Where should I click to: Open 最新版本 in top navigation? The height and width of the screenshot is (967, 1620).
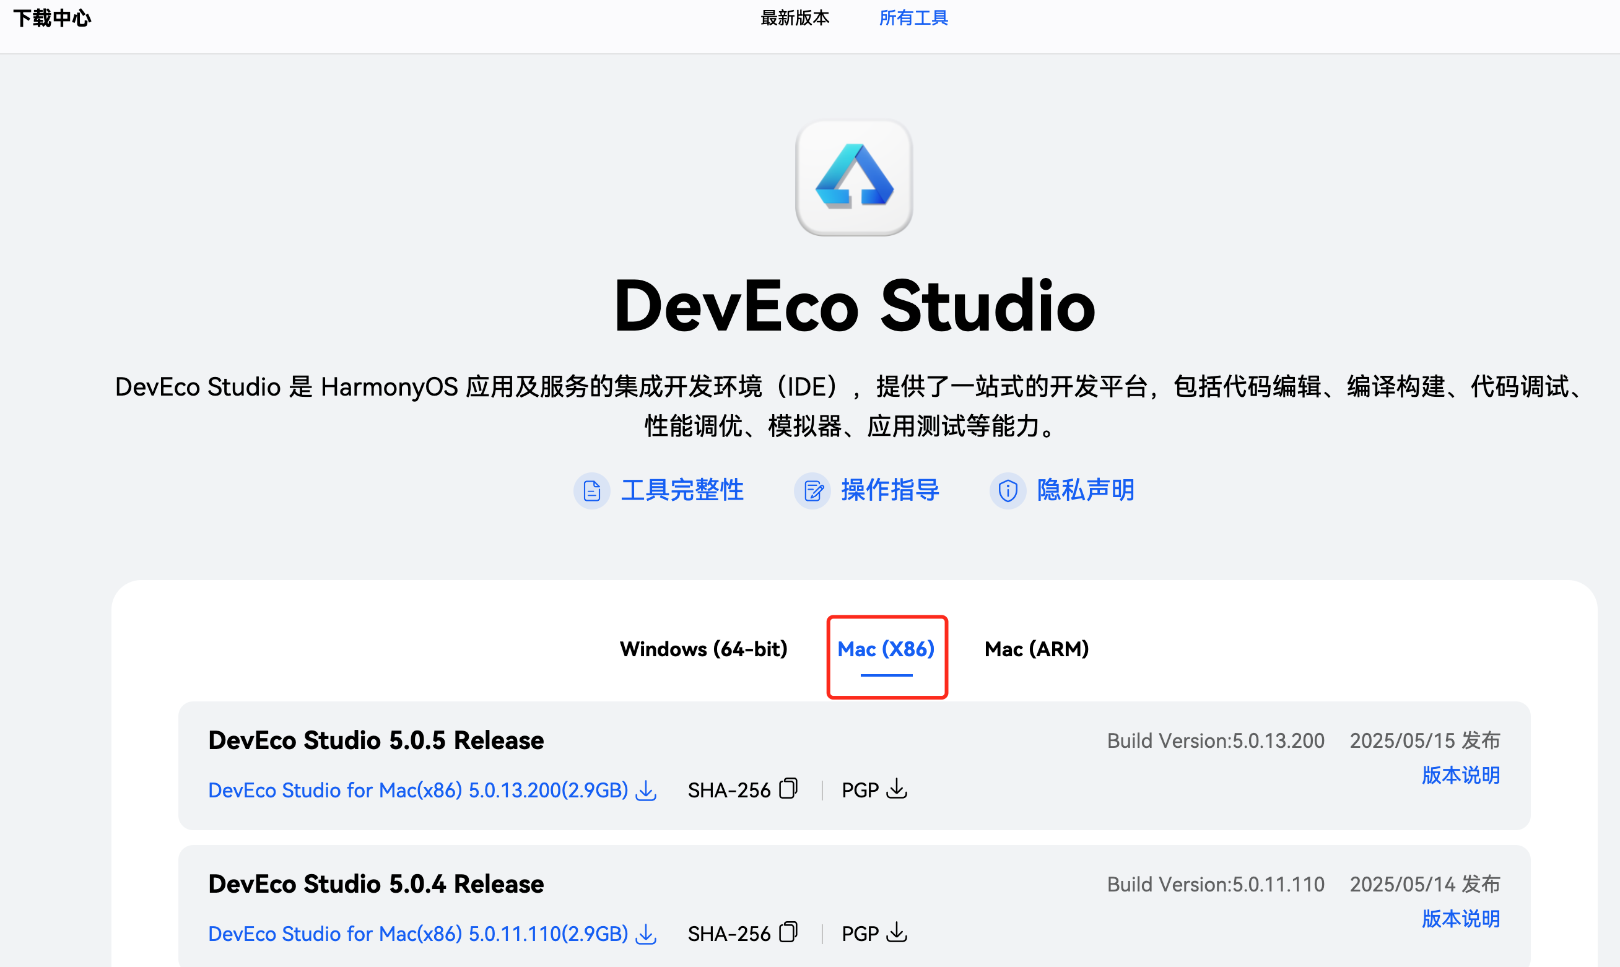point(795,18)
